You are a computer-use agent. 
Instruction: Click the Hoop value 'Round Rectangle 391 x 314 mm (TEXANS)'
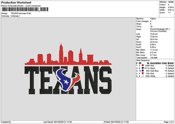coord(160,30)
